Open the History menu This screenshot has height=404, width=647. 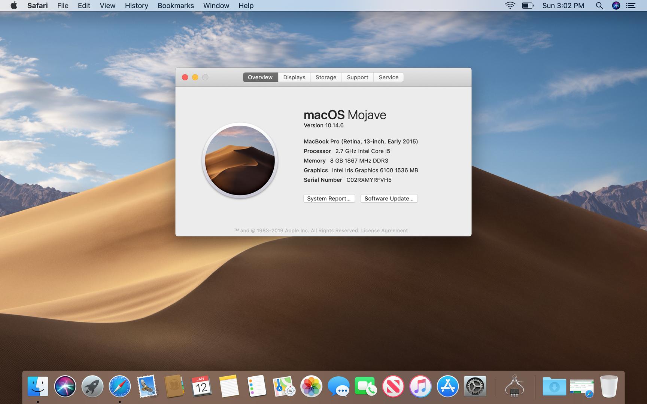coord(136,6)
